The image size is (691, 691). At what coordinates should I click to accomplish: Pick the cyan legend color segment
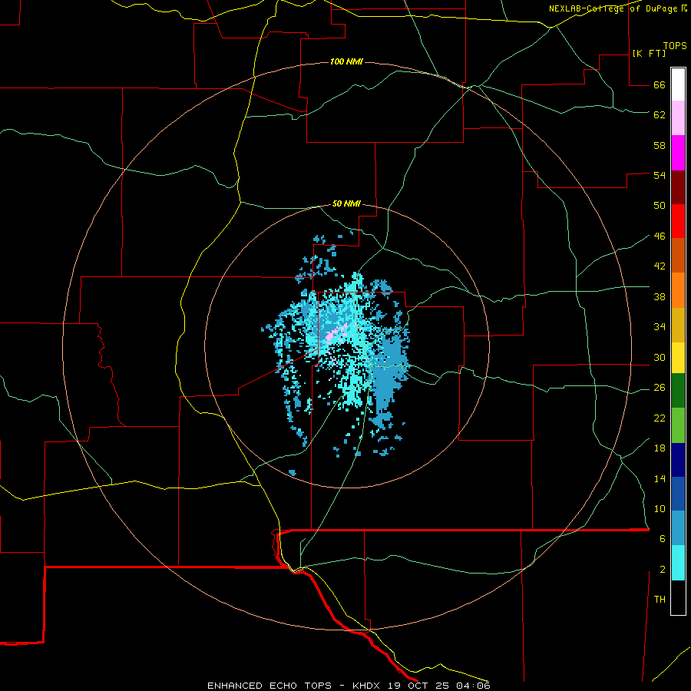(678, 563)
